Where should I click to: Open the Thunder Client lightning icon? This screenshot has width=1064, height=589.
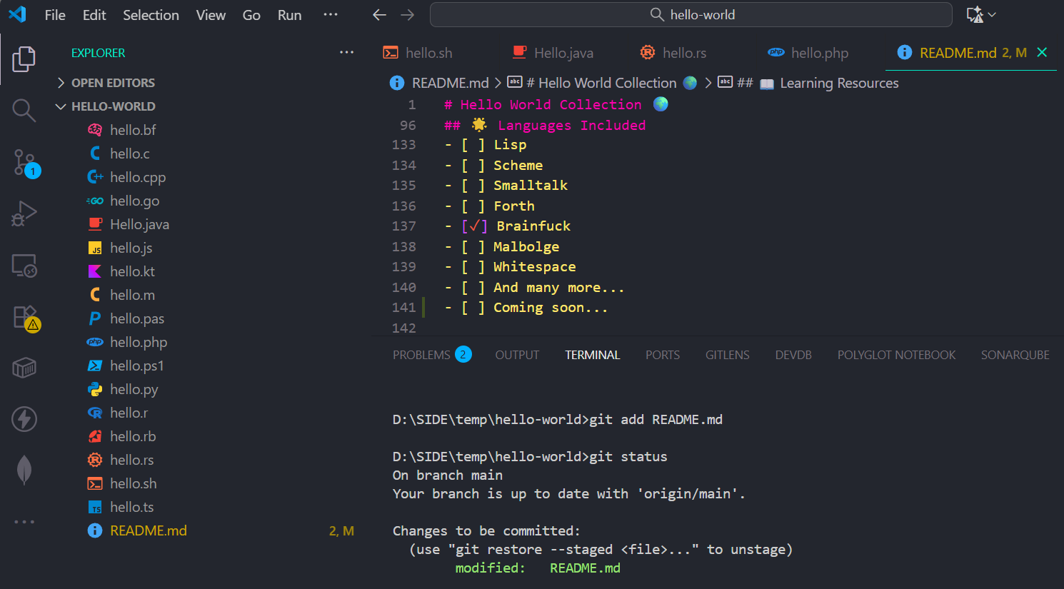24,419
